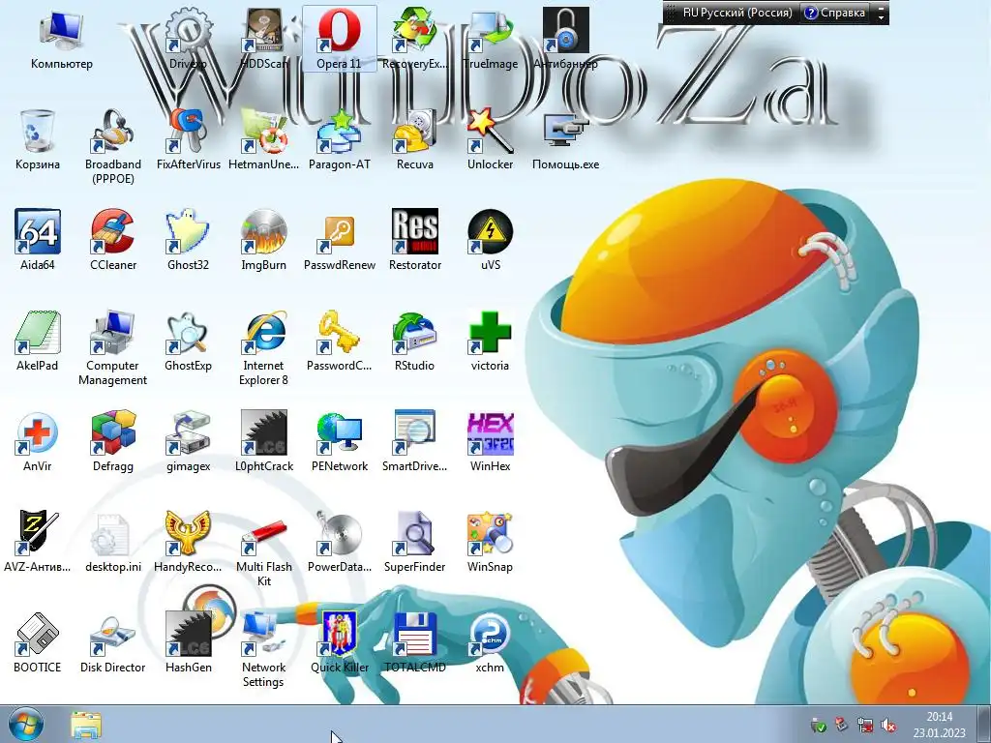The image size is (991, 743).
Task: Click the network tray icon
Action: tap(864, 725)
